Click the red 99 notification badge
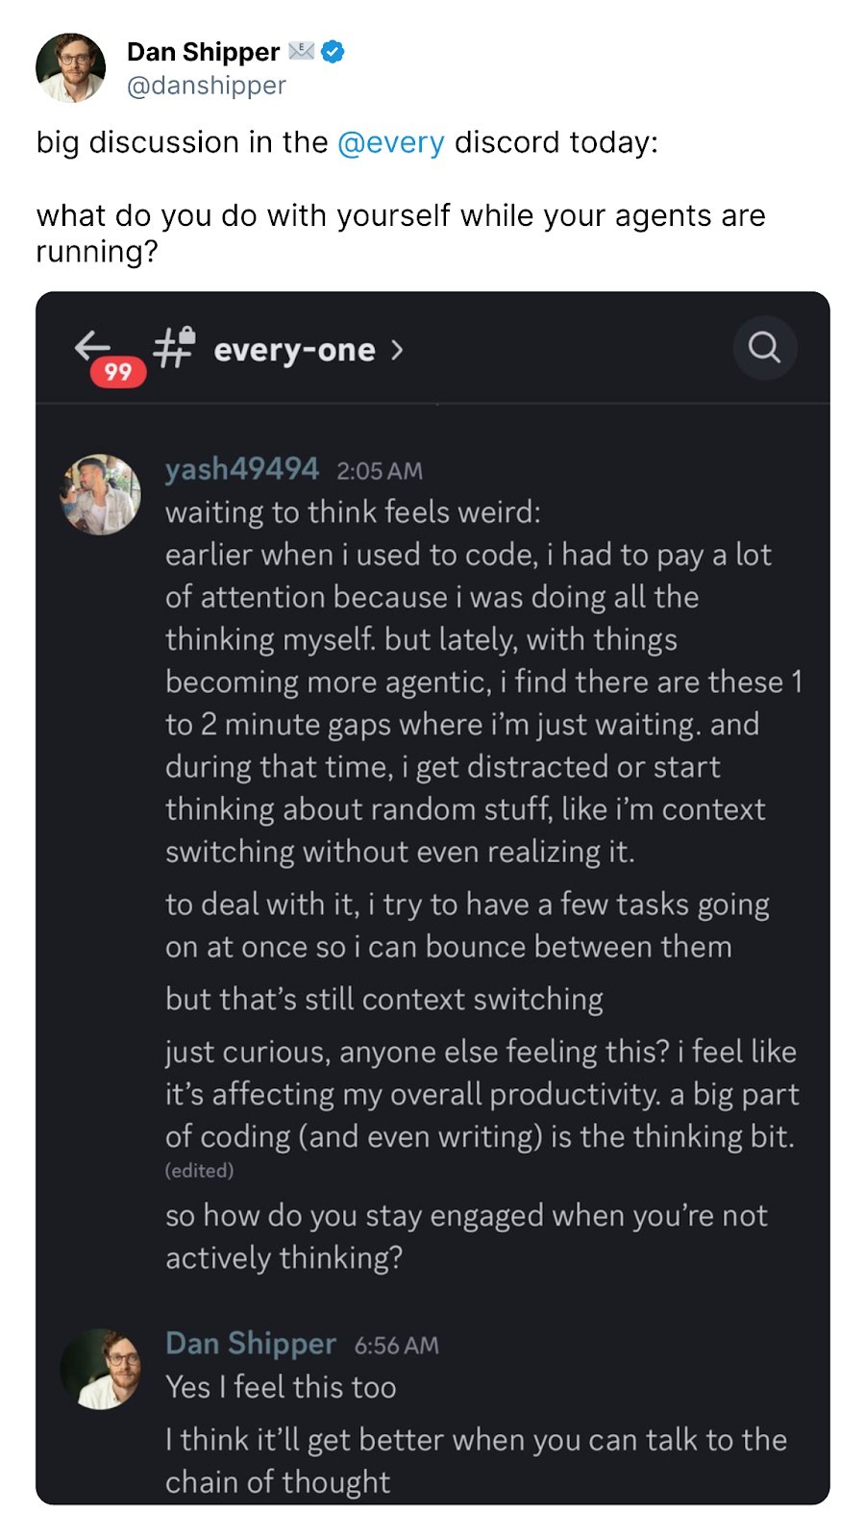 click(x=118, y=372)
